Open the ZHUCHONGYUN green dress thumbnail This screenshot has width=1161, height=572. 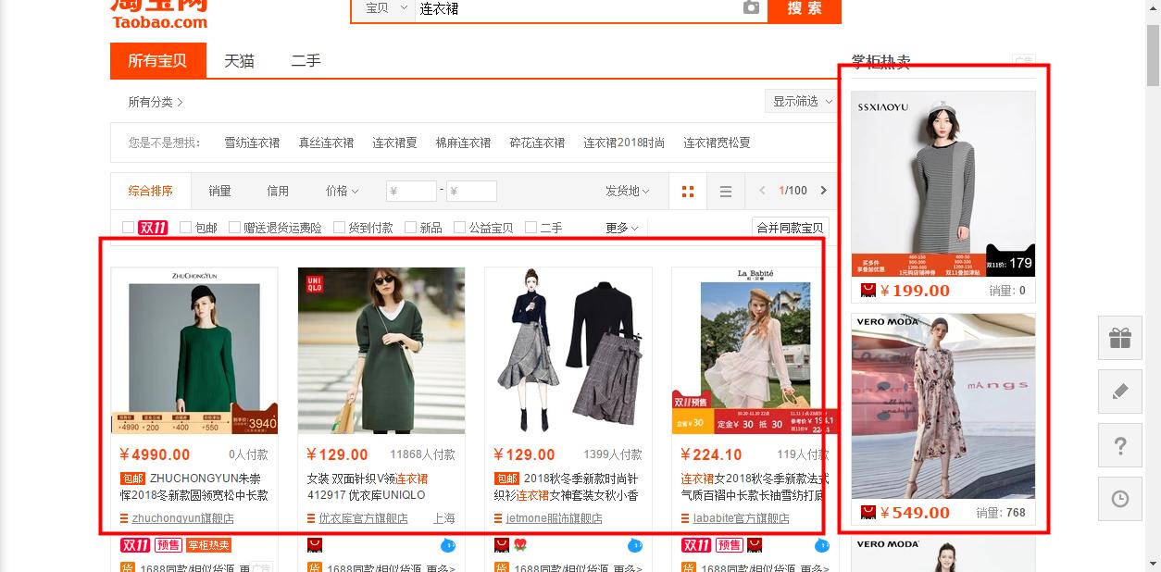[194, 351]
